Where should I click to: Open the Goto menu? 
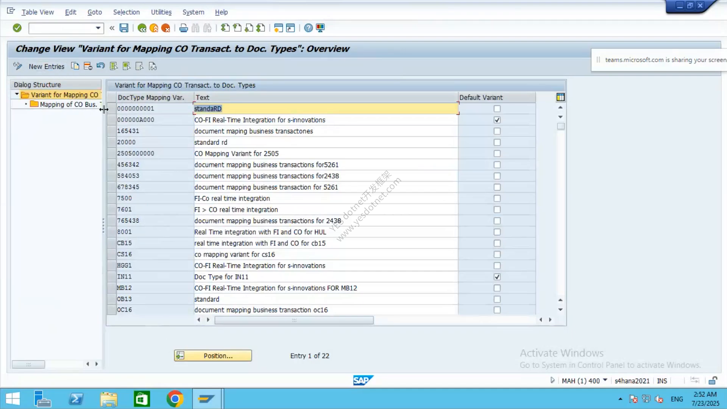95,12
